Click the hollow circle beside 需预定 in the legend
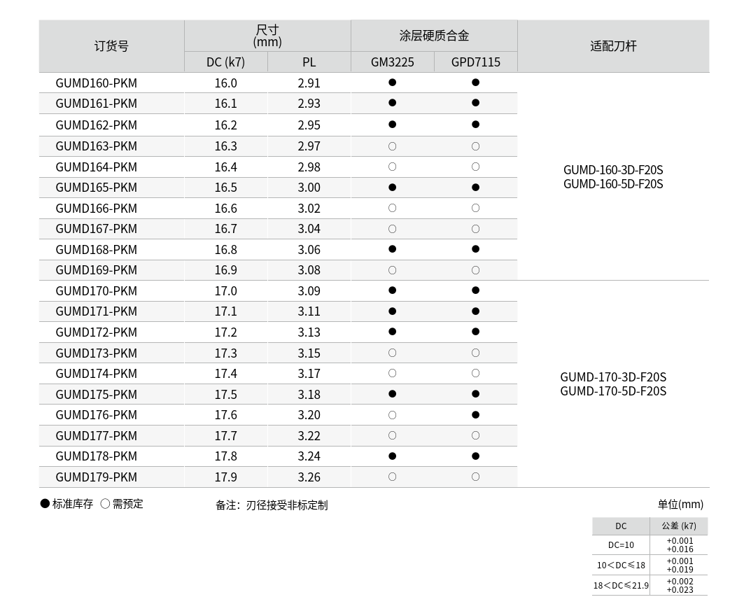This screenshot has height=604, width=744. tap(105, 504)
